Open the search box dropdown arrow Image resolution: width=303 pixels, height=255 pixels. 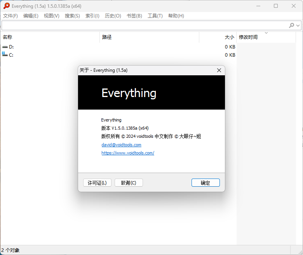pos(298,25)
